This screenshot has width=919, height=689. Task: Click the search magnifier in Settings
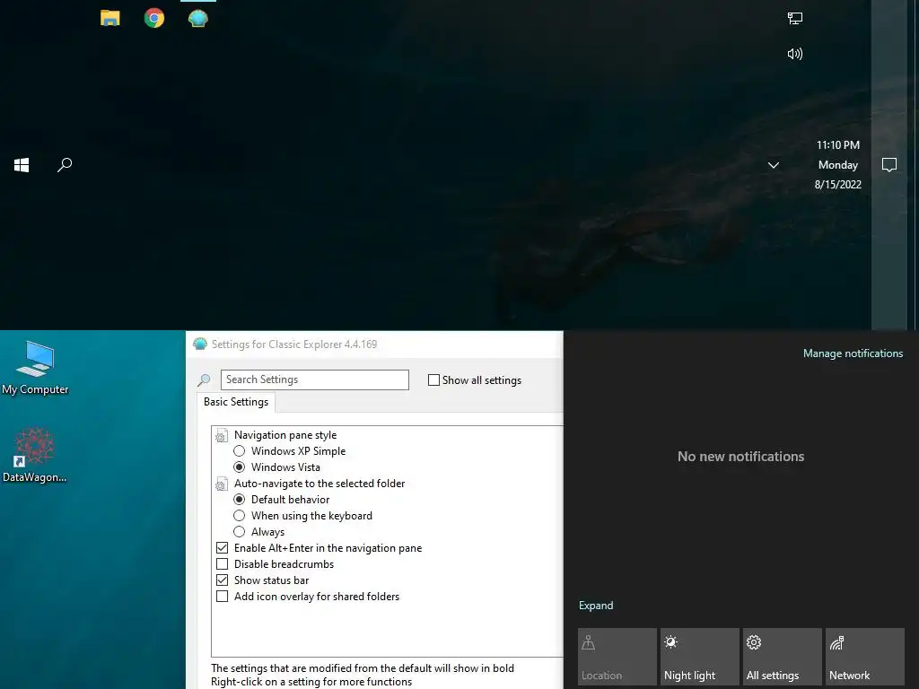204,379
